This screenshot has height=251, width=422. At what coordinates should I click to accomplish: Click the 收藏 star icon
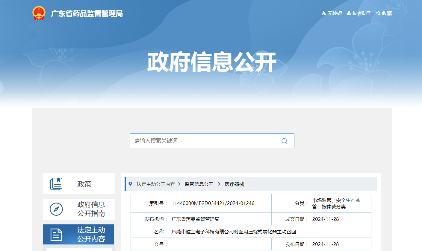click(378, 13)
